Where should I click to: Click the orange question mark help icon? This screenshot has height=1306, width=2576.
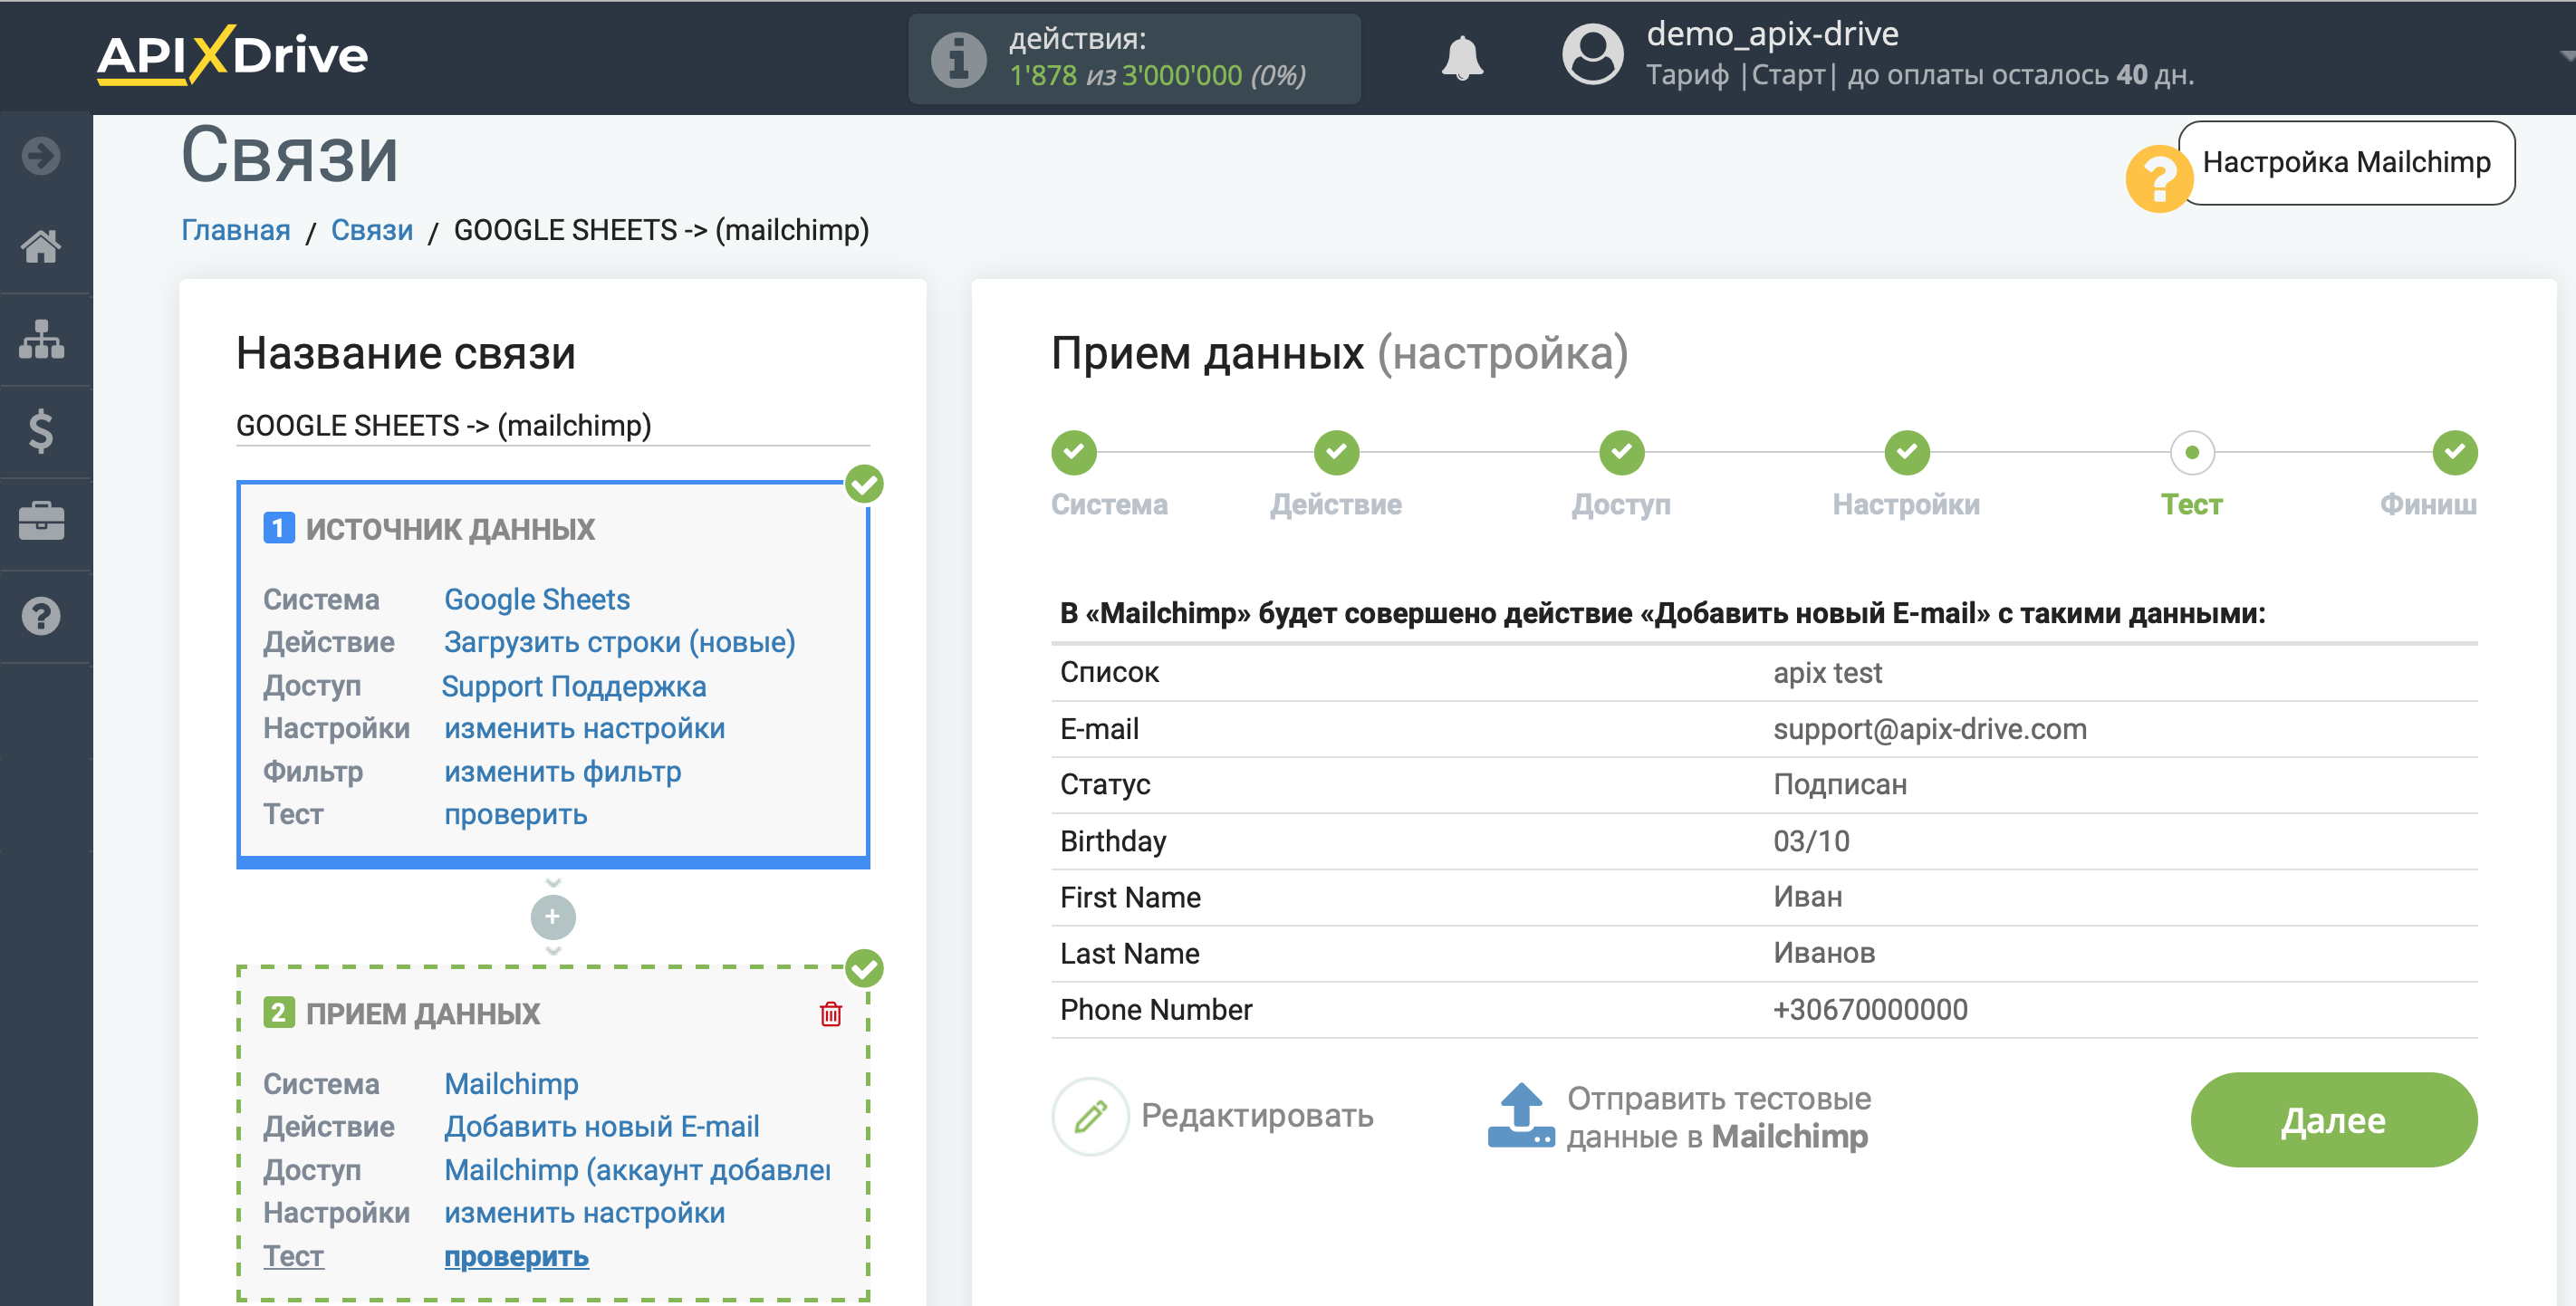(x=2158, y=179)
